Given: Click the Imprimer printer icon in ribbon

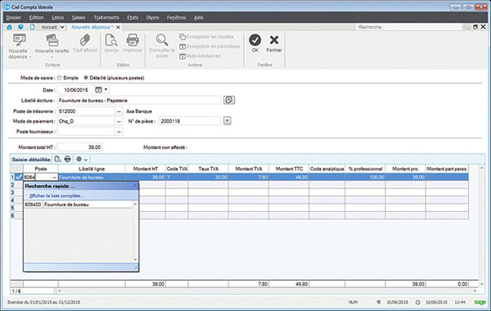Looking at the screenshot, I should coord(133,40).
